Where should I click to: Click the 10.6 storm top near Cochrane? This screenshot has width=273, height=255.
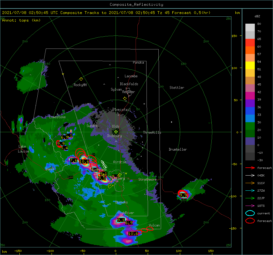84,162
